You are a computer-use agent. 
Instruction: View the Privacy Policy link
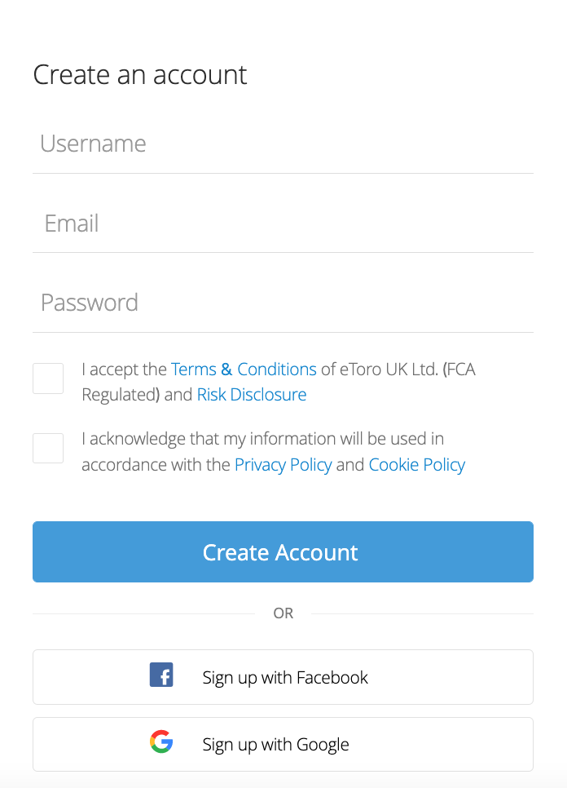click(283, 465)
